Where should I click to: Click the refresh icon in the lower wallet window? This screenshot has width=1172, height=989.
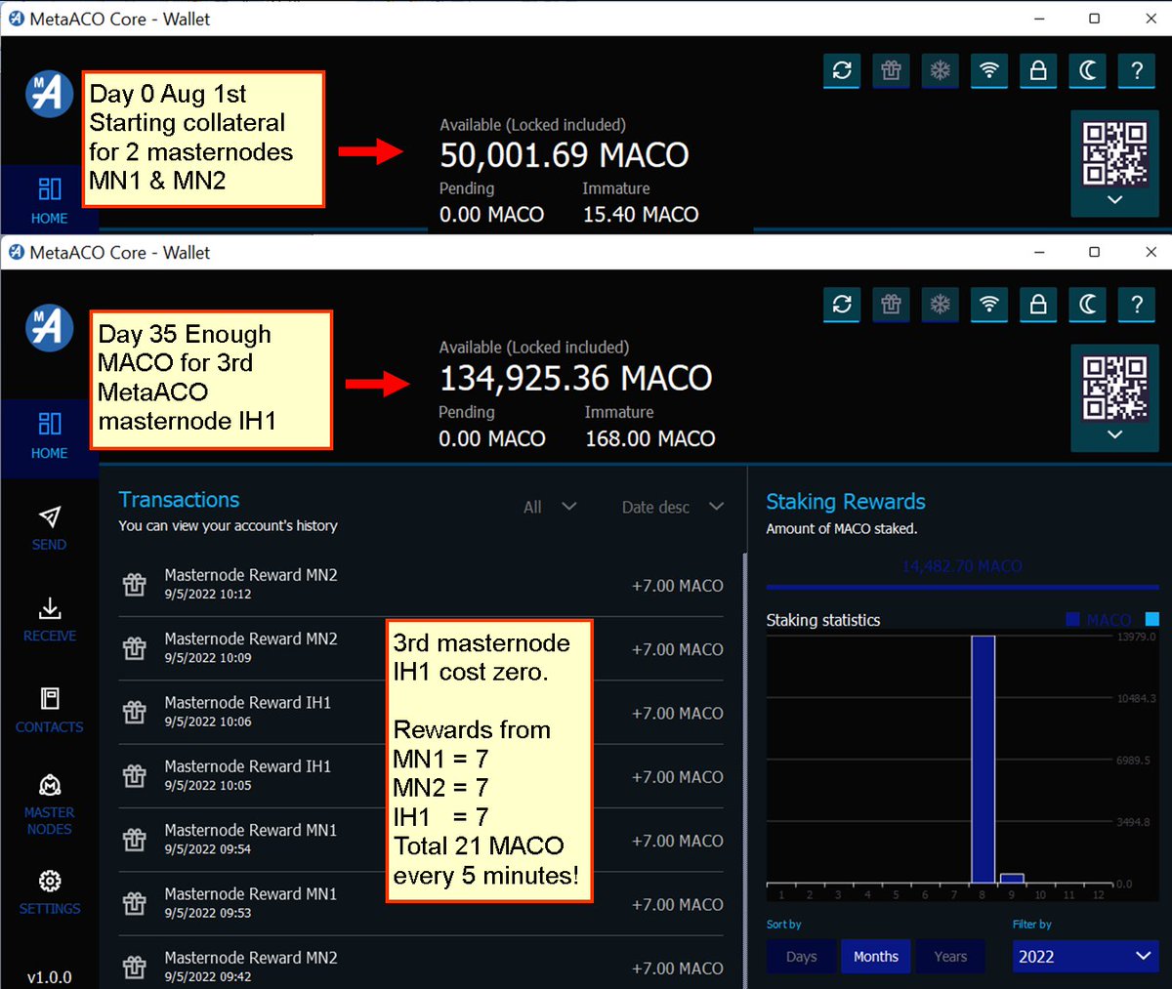(842, 305)
